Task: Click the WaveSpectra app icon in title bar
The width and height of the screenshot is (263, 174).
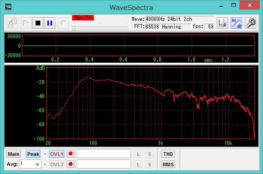Action: pos(8,7)
